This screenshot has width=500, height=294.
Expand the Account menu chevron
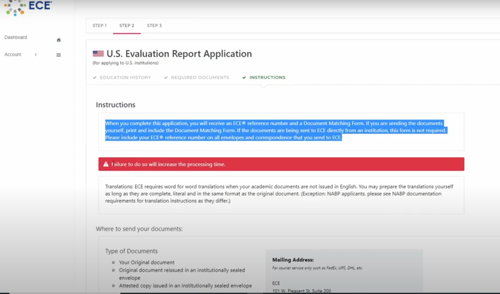(36, 54)
